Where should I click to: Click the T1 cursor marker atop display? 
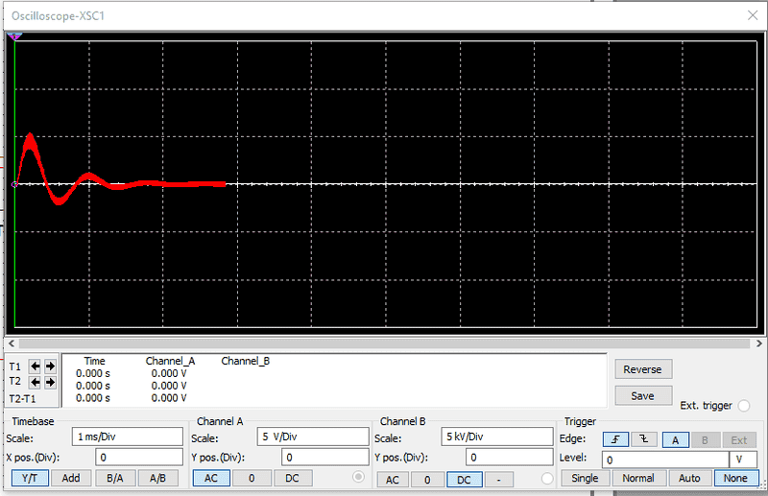tap(14, 36)
